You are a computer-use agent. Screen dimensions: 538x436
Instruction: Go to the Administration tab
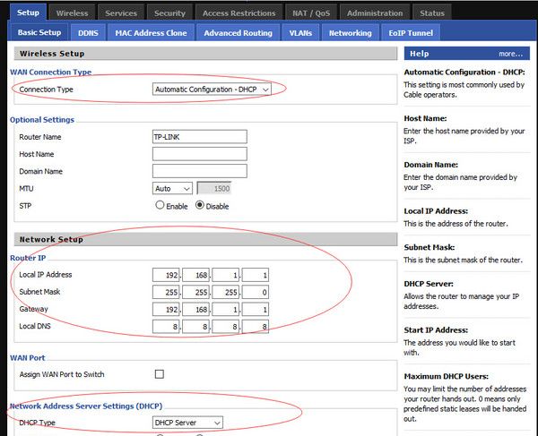pos(375,13)
